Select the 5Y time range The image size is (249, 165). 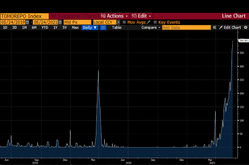point(65,28)
